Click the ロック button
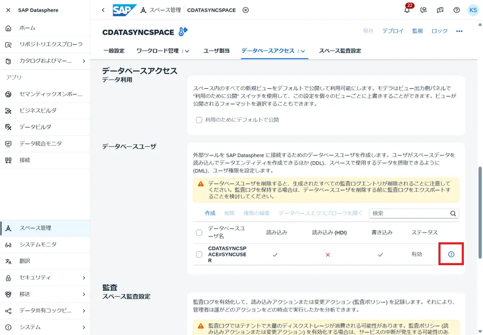 pyautogui.click(x=439, y=31)
